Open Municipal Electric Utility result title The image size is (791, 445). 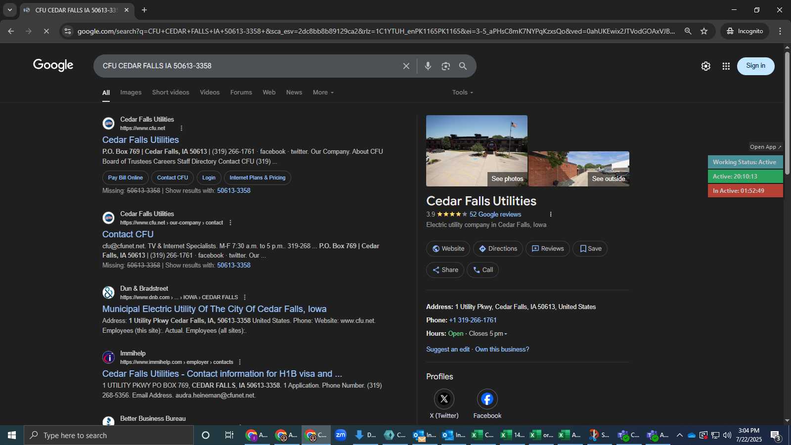coord(214,309)
